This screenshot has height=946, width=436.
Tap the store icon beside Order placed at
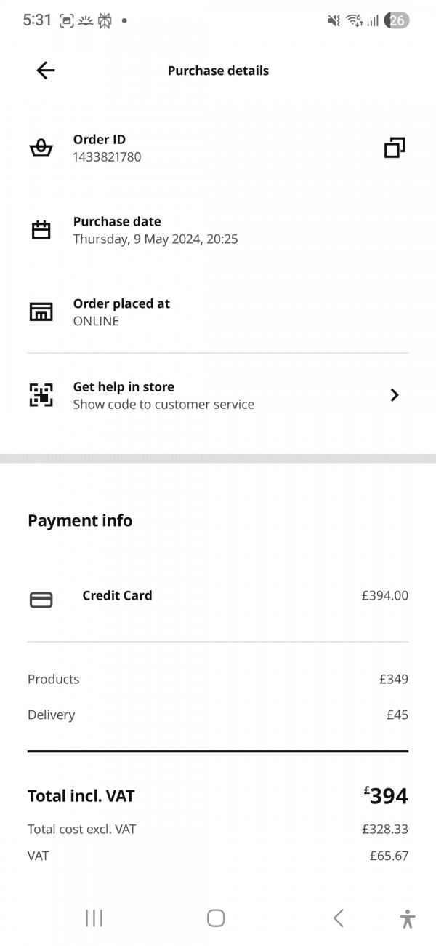[x=41, y=312]
